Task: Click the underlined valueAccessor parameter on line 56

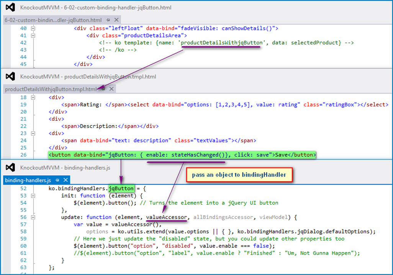Action: [167, 217]
